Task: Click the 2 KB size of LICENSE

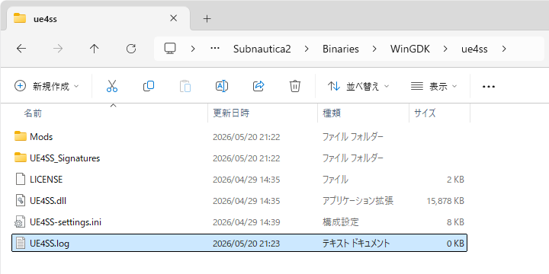Action: coord(455,180)
